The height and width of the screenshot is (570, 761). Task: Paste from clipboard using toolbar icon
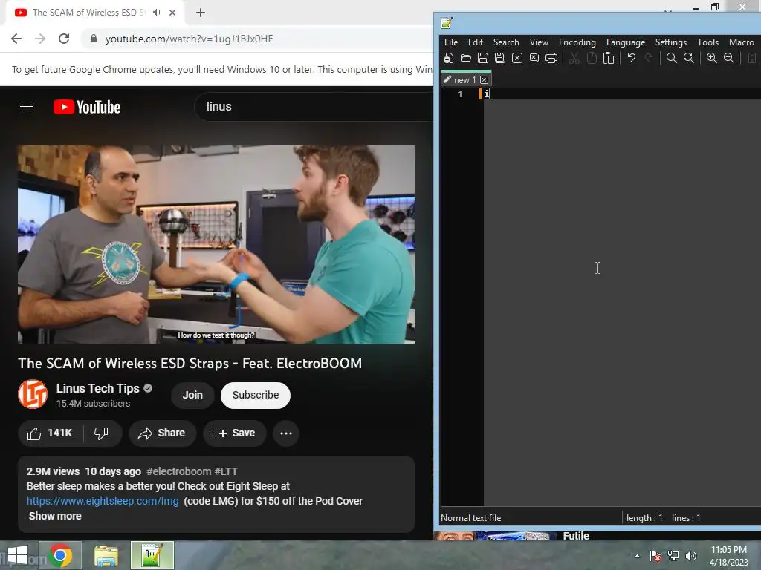609,58
